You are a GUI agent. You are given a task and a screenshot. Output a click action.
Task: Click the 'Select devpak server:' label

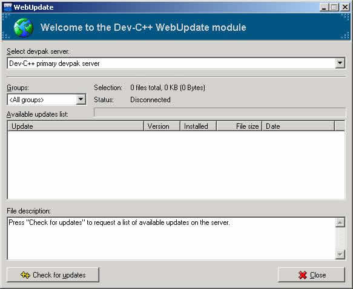[x=38, y=51]
